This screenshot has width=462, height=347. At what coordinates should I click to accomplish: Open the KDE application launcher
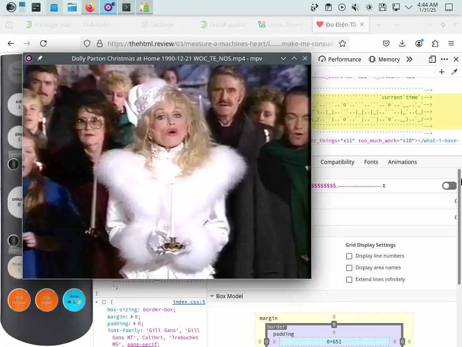coord(11,7)
